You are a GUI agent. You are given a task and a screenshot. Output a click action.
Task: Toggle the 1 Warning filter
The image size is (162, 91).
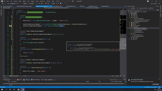tap(26, 80)
